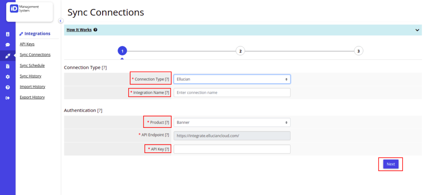Focus the API Key input field

[232, 149]
